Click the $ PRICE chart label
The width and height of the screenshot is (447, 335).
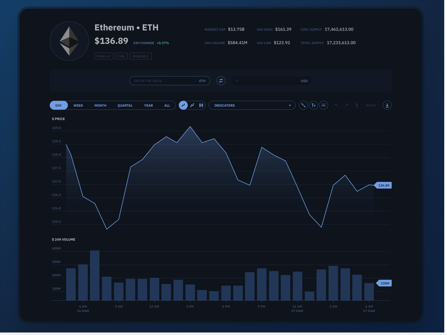(x=58, y=119)
